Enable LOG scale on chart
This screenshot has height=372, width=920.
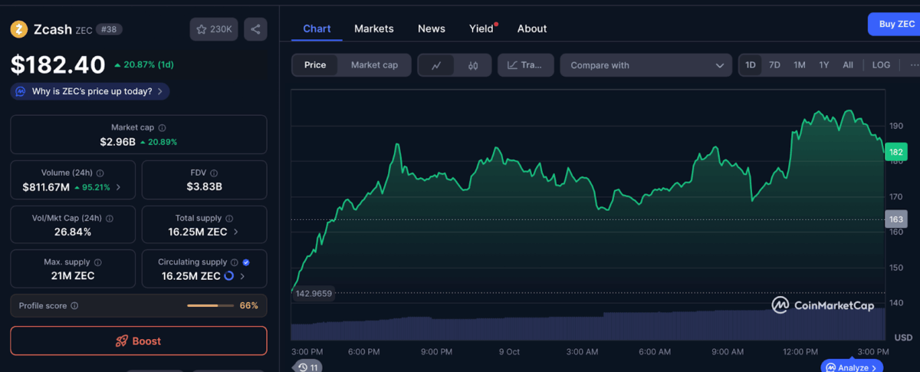coord(881,65)
